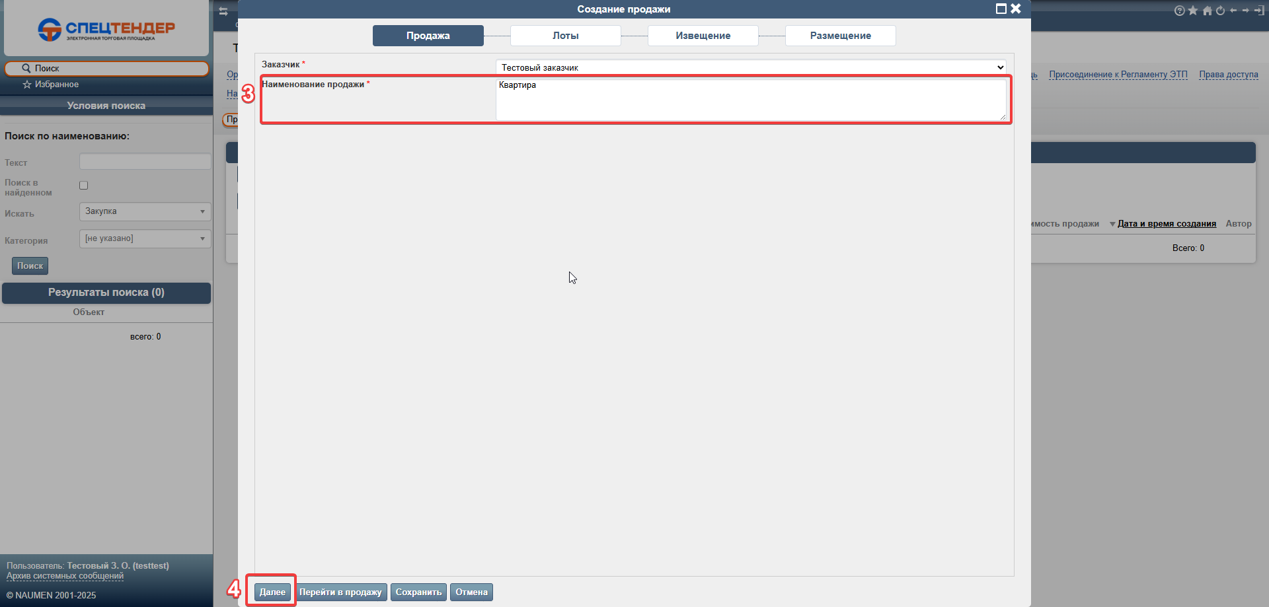The image size is (1269, 607).
Task: Toggle sidebar with the swap arrows icon
Action: pyautogui.click(x=223, y=12)
